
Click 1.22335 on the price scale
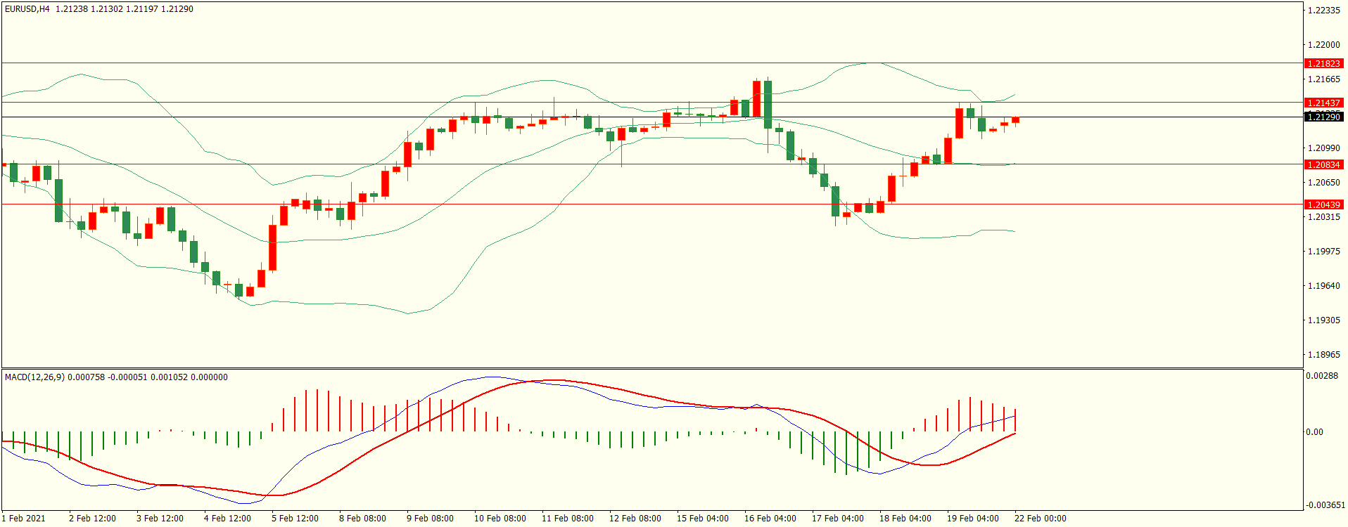coord(1323,11)
